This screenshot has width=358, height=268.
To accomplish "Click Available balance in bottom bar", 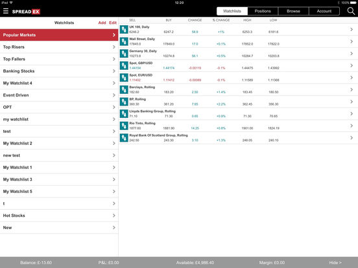I will (x=195, y=263).
